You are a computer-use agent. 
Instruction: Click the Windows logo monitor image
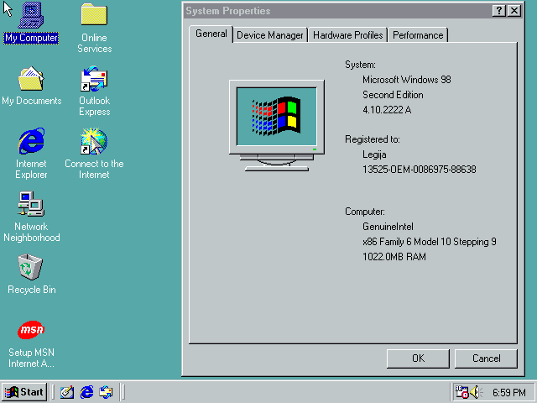point(277,125)
